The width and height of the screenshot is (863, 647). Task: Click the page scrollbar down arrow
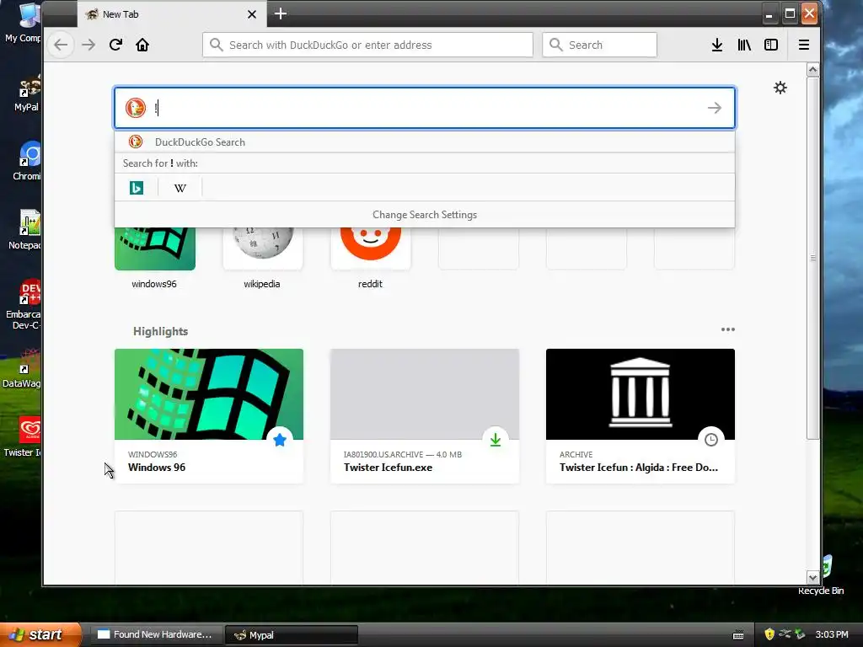click(x=813, y=577)
